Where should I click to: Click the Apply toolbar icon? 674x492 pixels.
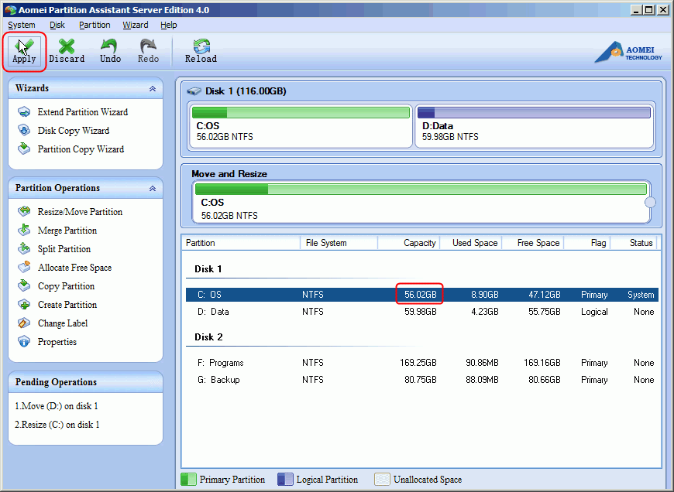tap(24, 50)
